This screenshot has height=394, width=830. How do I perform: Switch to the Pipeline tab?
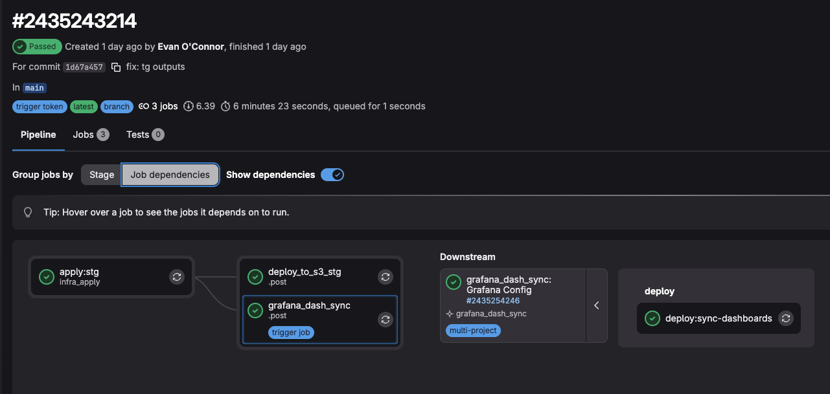pos(38,135)
